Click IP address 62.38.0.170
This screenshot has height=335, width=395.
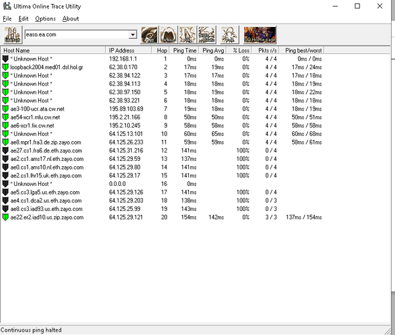pyautogui.click(x=123, y=67)
